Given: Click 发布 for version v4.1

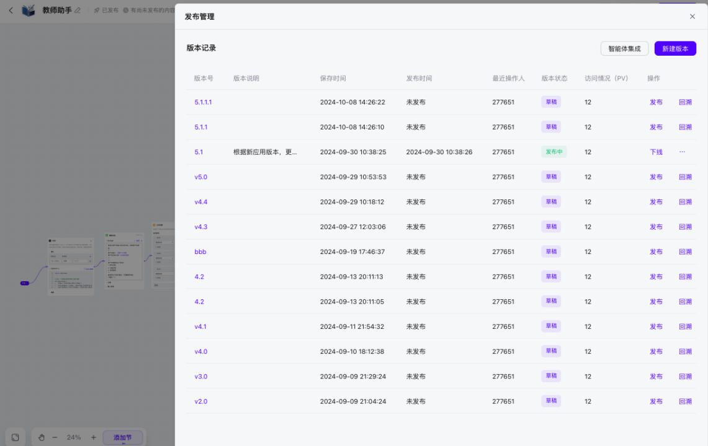Looking at the screenshot, I should 656,326.
